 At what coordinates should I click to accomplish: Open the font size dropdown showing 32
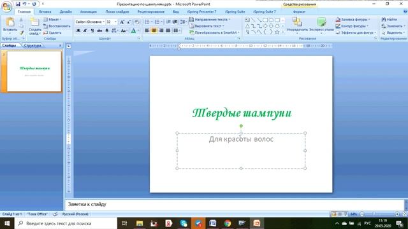[x=115, y=22]
